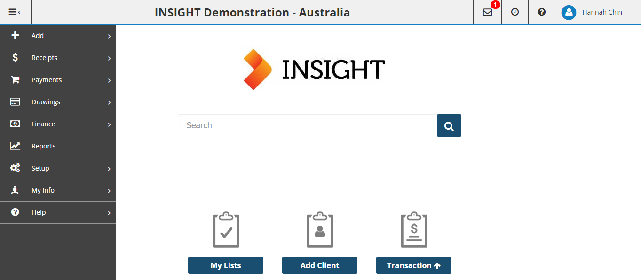
Task: Click the person clipboard icon above Add Client
Action: (x=320, y=229)
